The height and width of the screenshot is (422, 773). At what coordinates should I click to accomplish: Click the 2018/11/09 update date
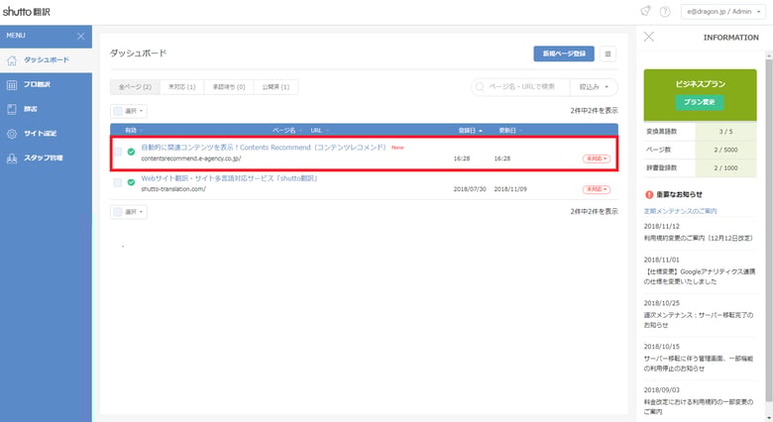pos(510,189)
